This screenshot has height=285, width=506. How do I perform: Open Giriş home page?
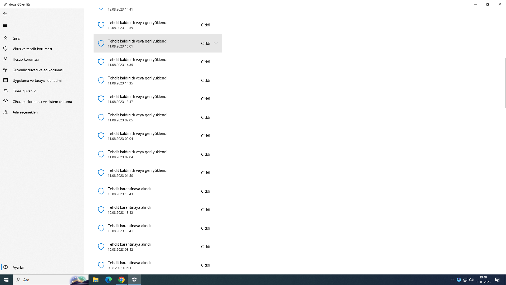(42, 38)
